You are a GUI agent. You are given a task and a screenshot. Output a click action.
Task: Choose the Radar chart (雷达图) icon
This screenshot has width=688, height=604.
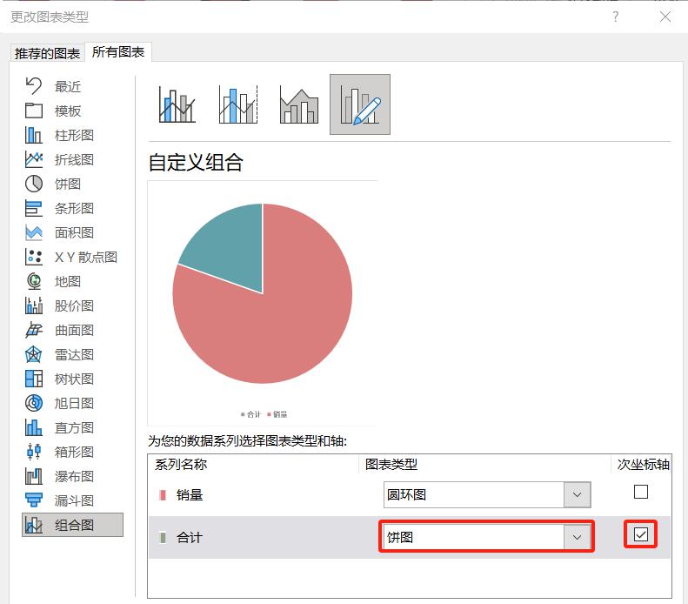[34, 354]
